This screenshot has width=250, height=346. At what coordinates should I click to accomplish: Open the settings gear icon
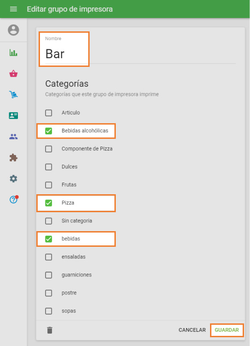coord(13,179)
